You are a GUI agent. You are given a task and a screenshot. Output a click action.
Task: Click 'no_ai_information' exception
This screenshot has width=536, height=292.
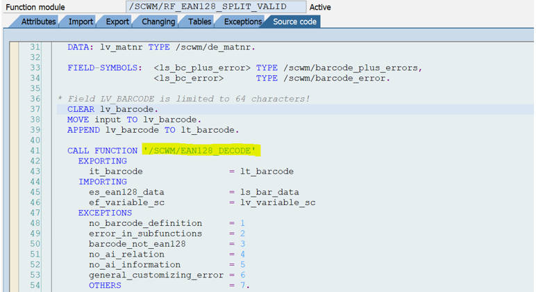pyautogui.click(x=135, y=265)
